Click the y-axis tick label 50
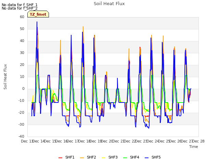The width and height of the screenshot is (219, 164). [x=22, y=29]
